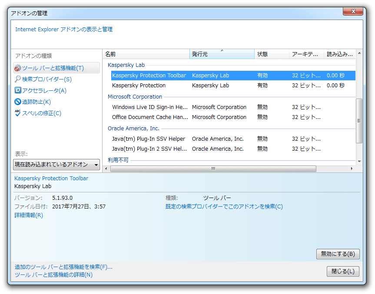Screen dimensions: 375x294
Task: Sort by 読み込み... column header
Action: click(340, 54)
